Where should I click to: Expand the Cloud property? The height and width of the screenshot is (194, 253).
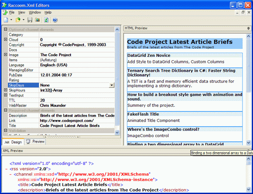(x=5, y=40)
